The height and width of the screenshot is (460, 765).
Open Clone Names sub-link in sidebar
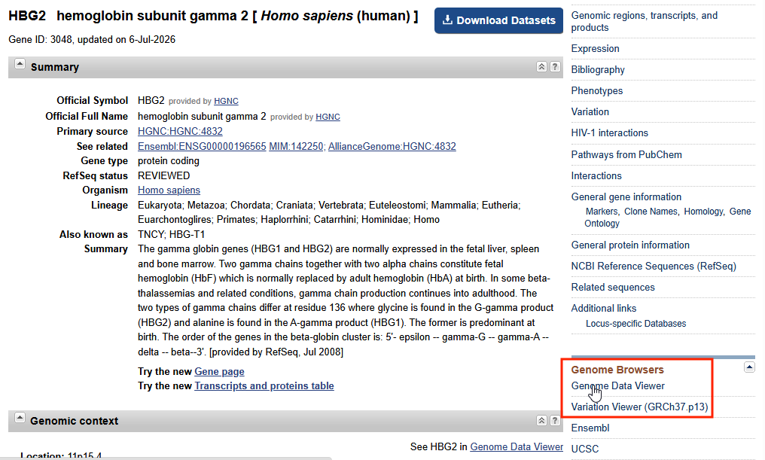point(651,212)
